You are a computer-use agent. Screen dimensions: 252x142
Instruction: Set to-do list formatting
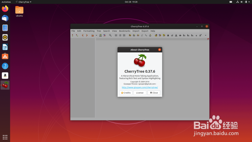point(124,35)
